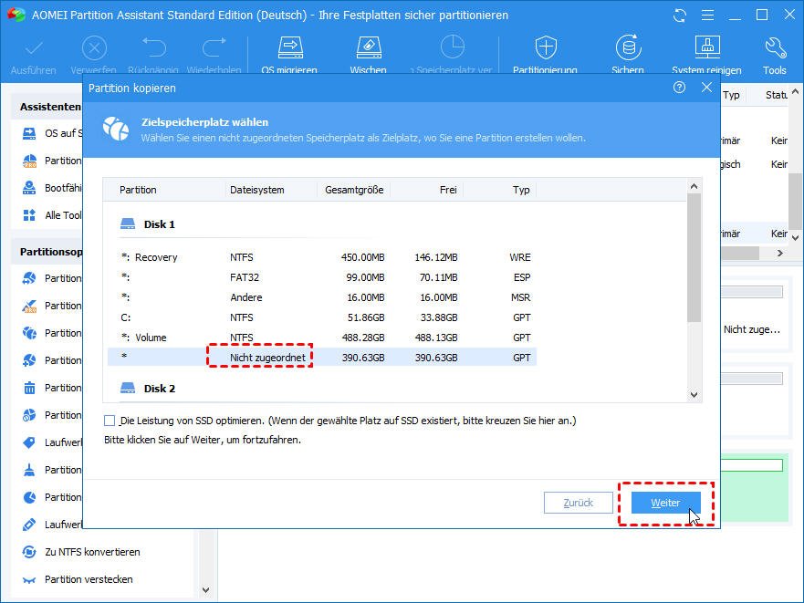Click the Alle Tools sidebar icon
The width and height of the screenshot is (804, 603).
(x=29, y=215)
